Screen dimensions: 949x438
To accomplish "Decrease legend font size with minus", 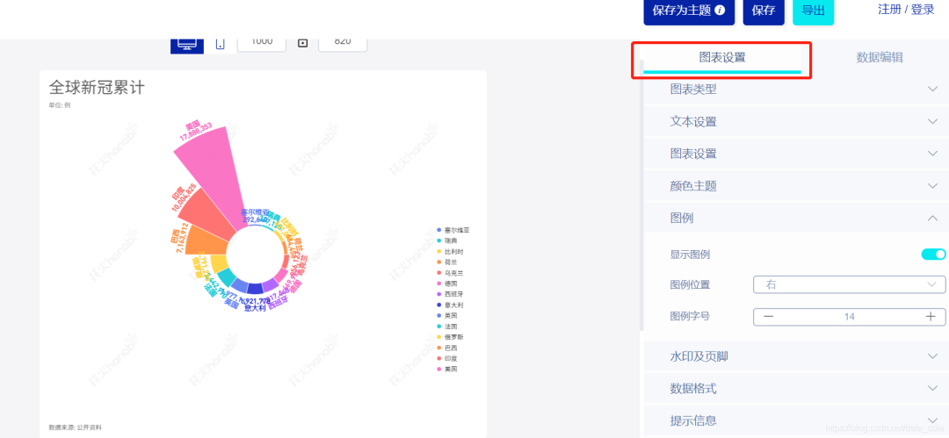I will tap(768, 316).
